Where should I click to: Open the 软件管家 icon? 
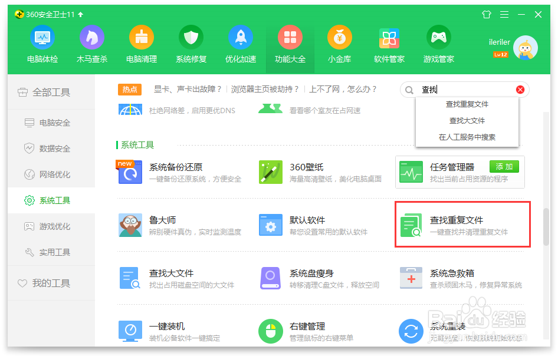(389, 38)
